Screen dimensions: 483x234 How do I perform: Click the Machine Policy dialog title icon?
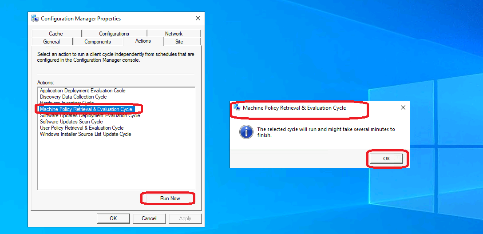coord(237,107)
